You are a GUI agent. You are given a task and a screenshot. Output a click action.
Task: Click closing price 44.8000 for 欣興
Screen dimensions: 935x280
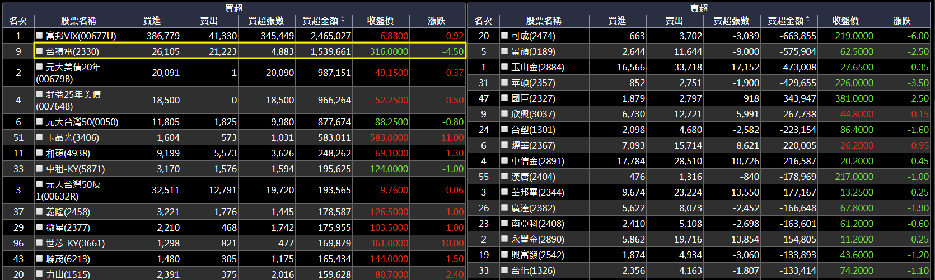point(857,114)
